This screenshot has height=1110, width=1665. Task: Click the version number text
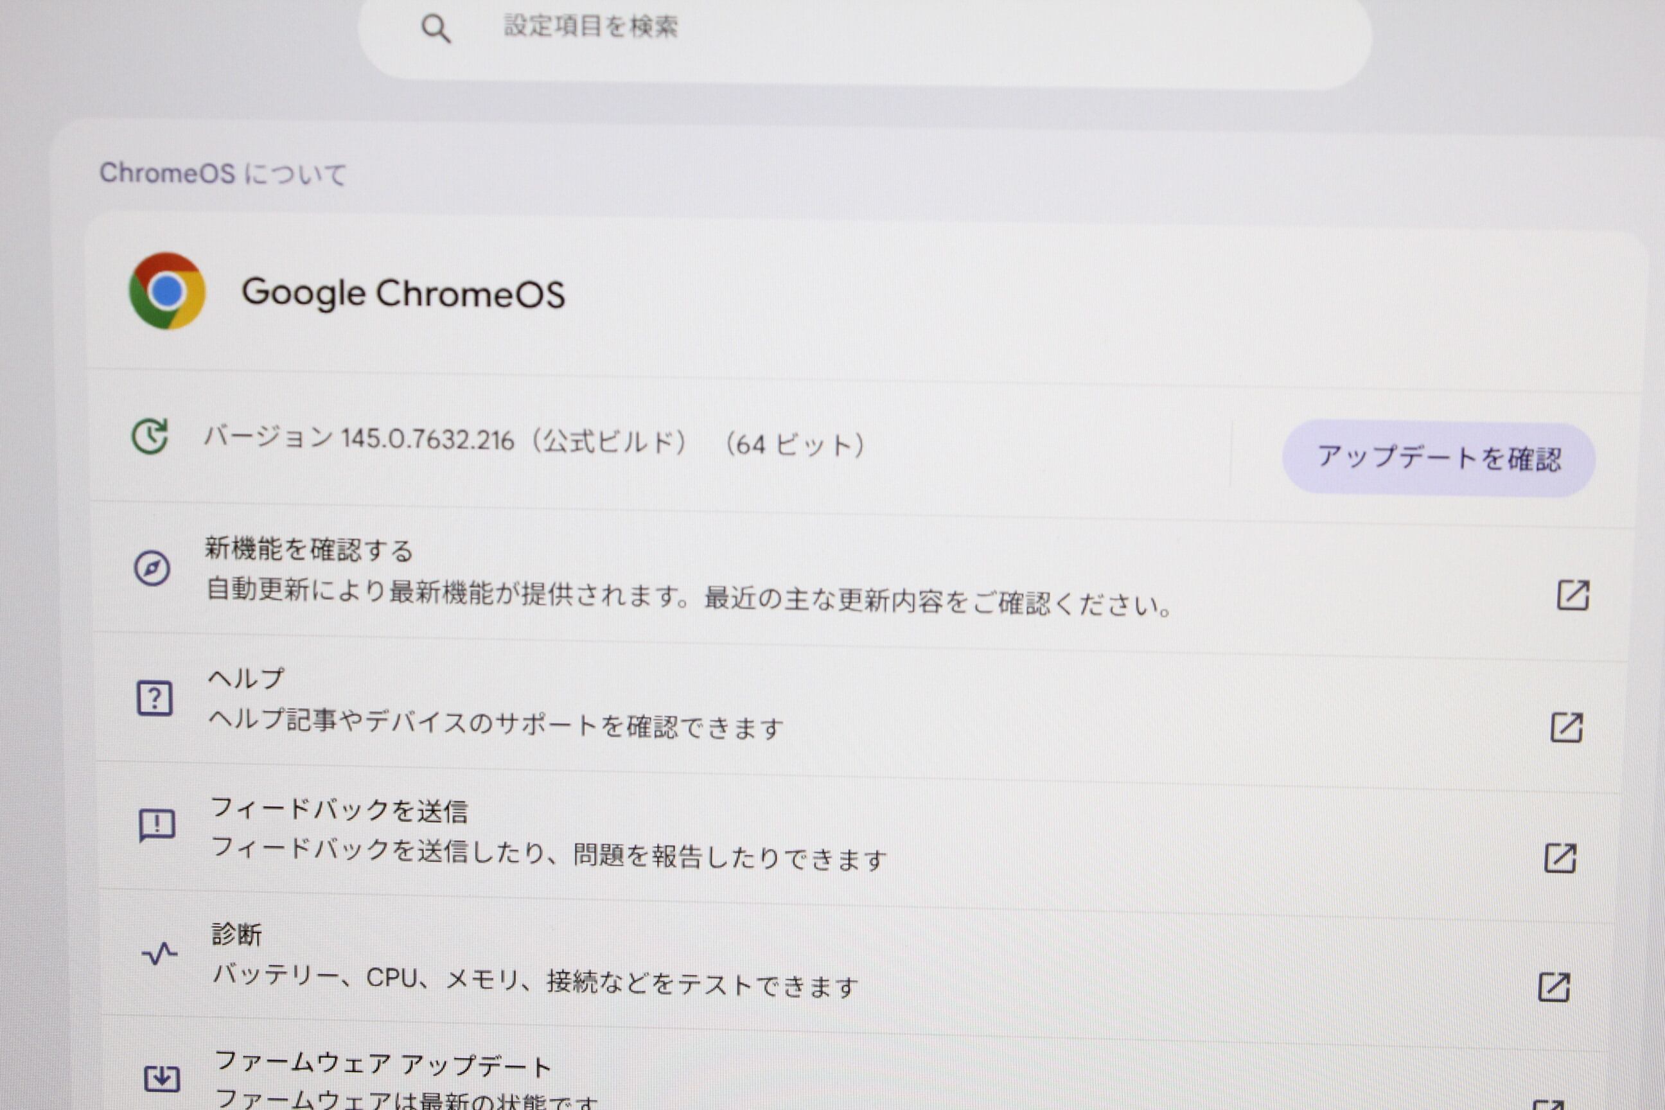(x=428, y=439)
